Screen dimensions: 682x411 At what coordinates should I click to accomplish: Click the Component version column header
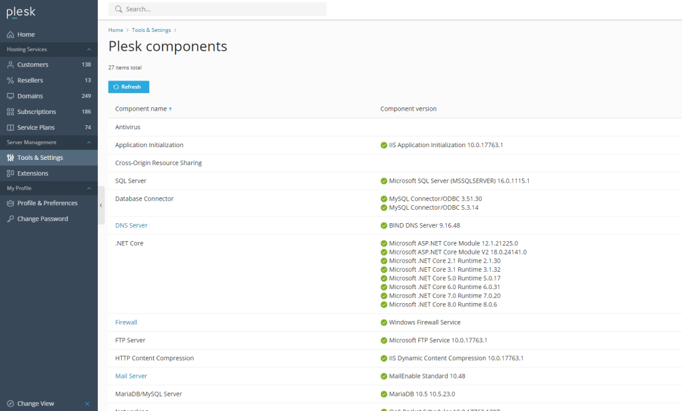point(408,109)
